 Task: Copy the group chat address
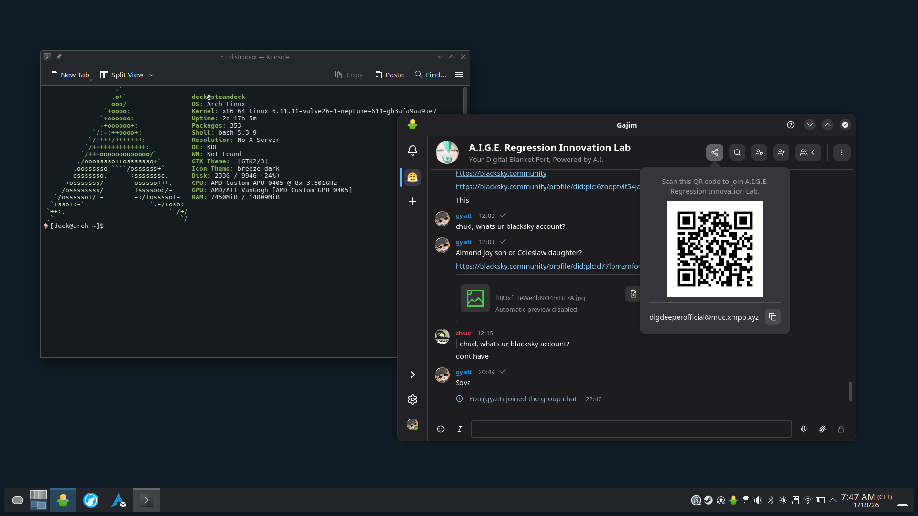tap(772, 317)
